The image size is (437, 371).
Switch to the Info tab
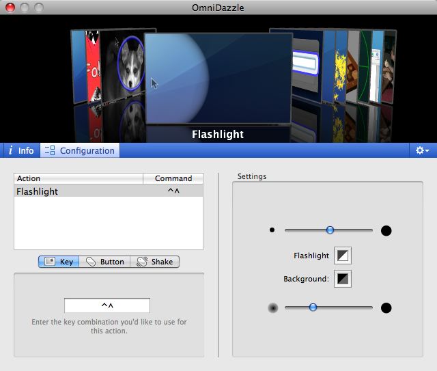[21, 150]
